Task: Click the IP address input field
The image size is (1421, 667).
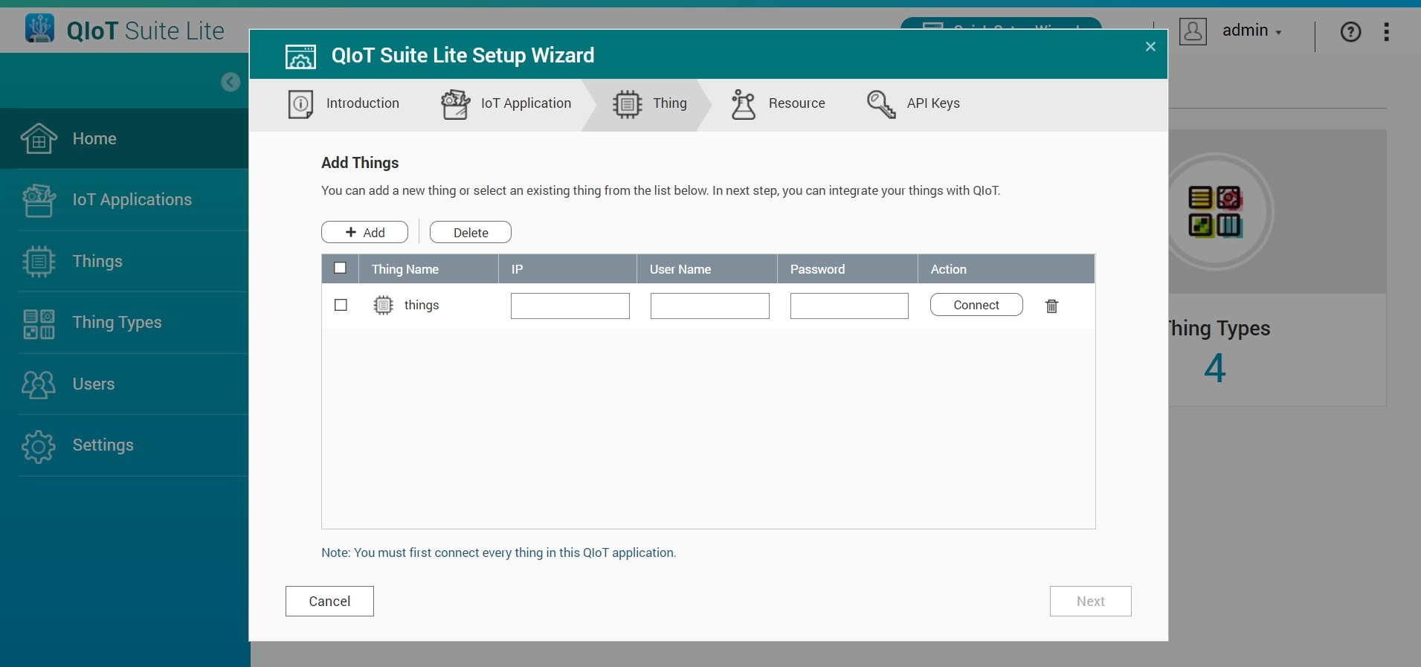Action: pos(570,306)
